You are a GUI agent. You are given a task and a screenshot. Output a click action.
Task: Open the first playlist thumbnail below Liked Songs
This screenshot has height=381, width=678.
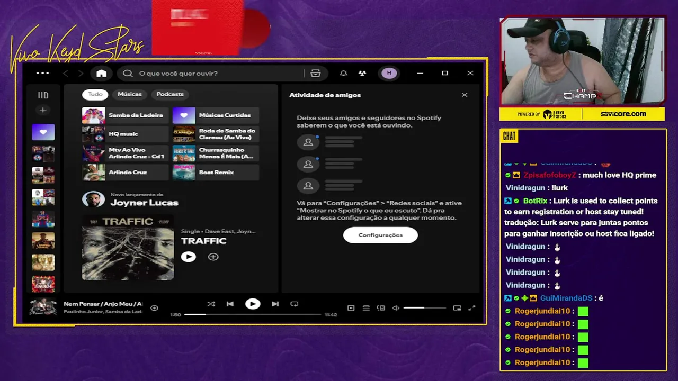click(x=43, y=154)
